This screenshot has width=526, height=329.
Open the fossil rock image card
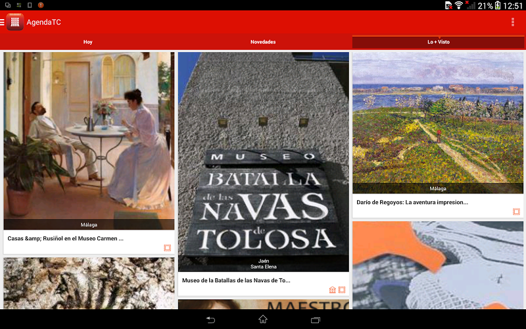(89, 283)
